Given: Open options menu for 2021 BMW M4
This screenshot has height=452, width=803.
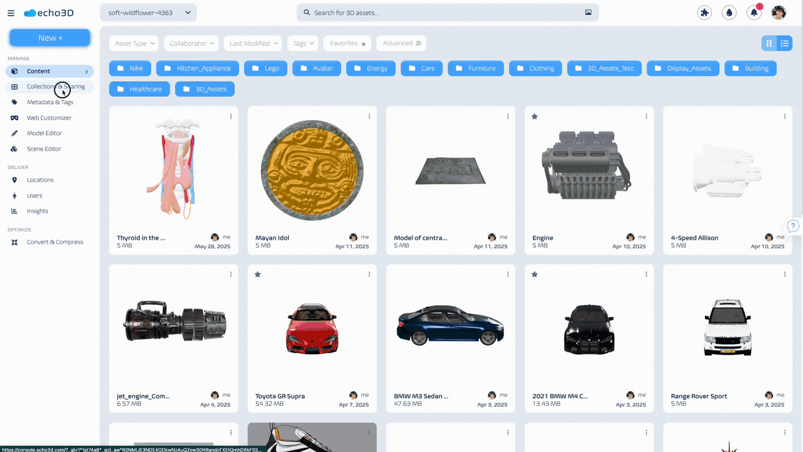Looking at the screenshot, I should 646,274.
